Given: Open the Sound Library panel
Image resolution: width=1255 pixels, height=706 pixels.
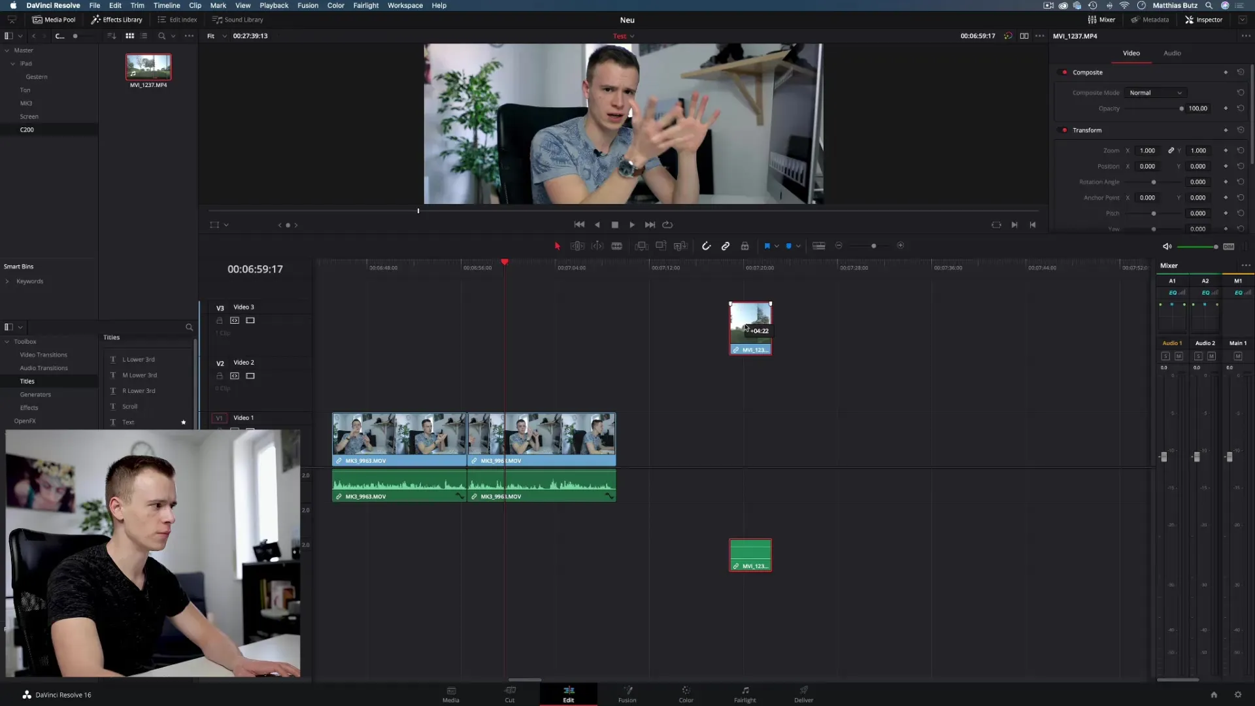Looking at the screenshot, I should click(x=238, y=20).
